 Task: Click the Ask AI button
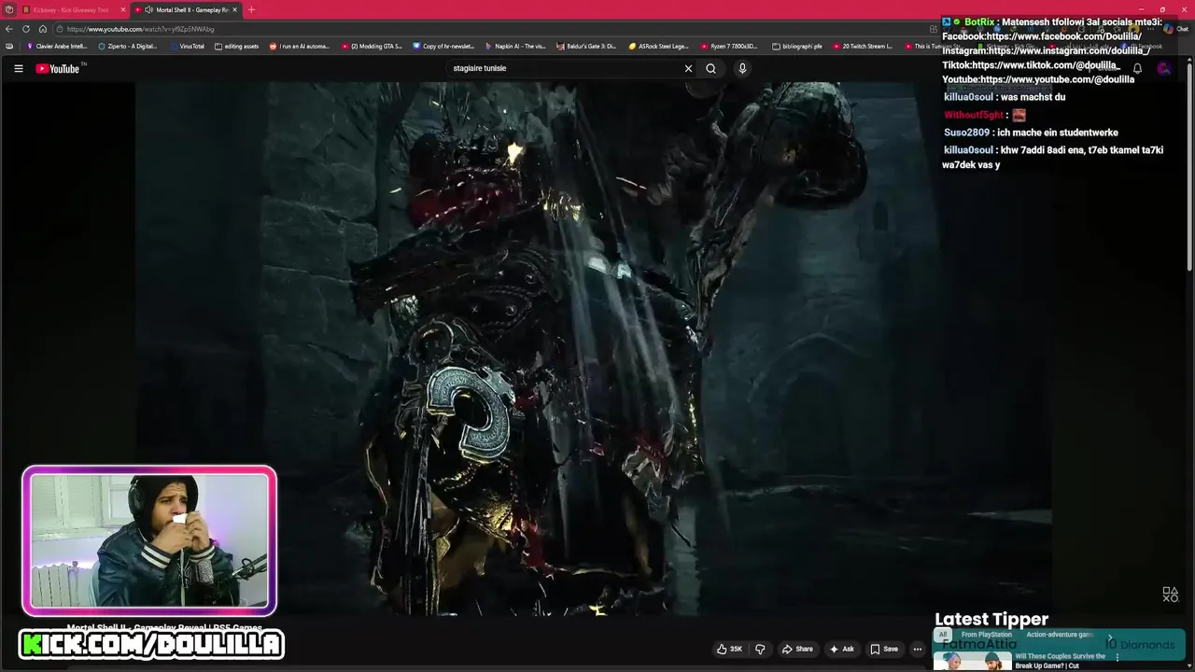[841, 649]
